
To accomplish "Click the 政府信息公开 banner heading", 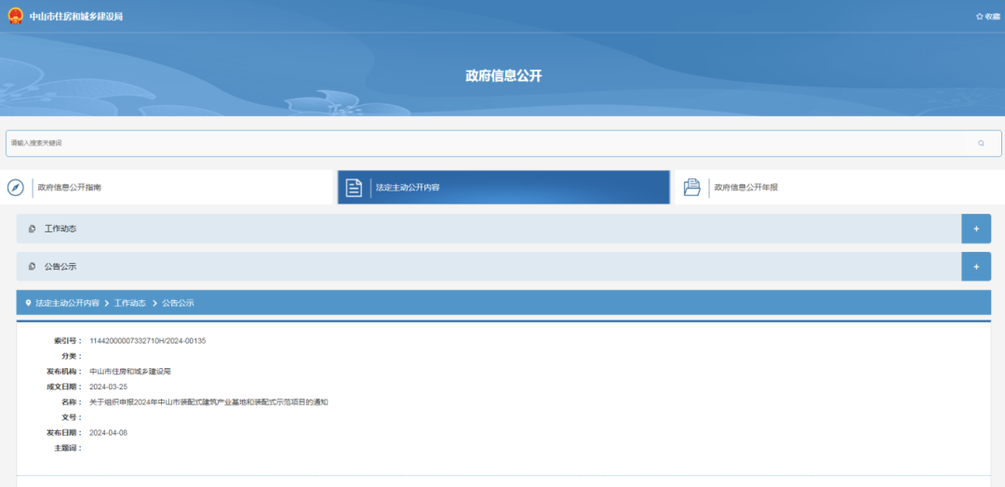I will (x=503, y=76).
